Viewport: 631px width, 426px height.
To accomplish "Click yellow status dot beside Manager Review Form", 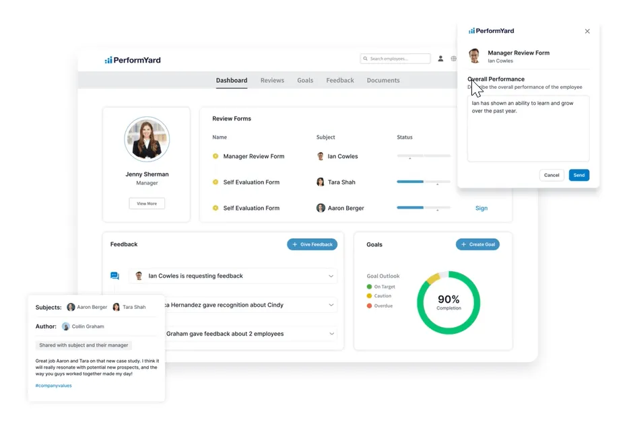I will tap(215, 156).
